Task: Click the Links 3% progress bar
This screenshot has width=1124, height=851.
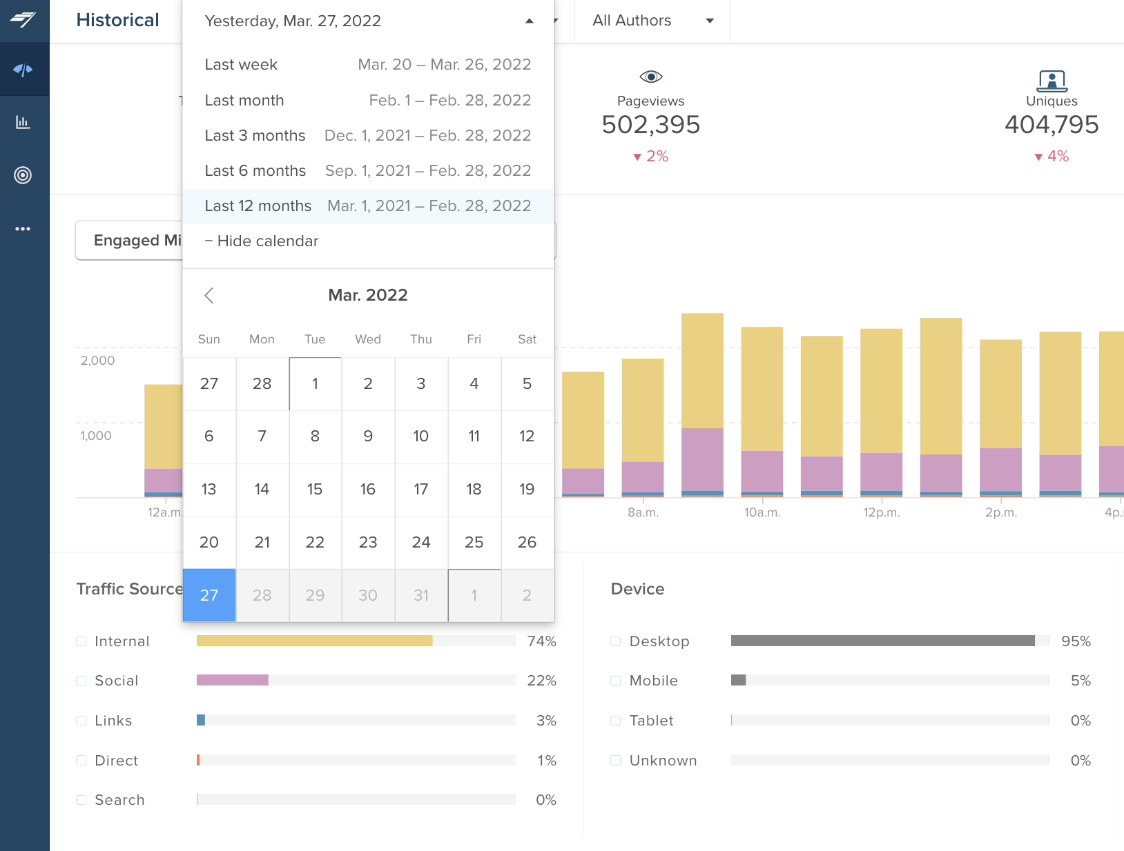Action: click(x=356, y=721)
